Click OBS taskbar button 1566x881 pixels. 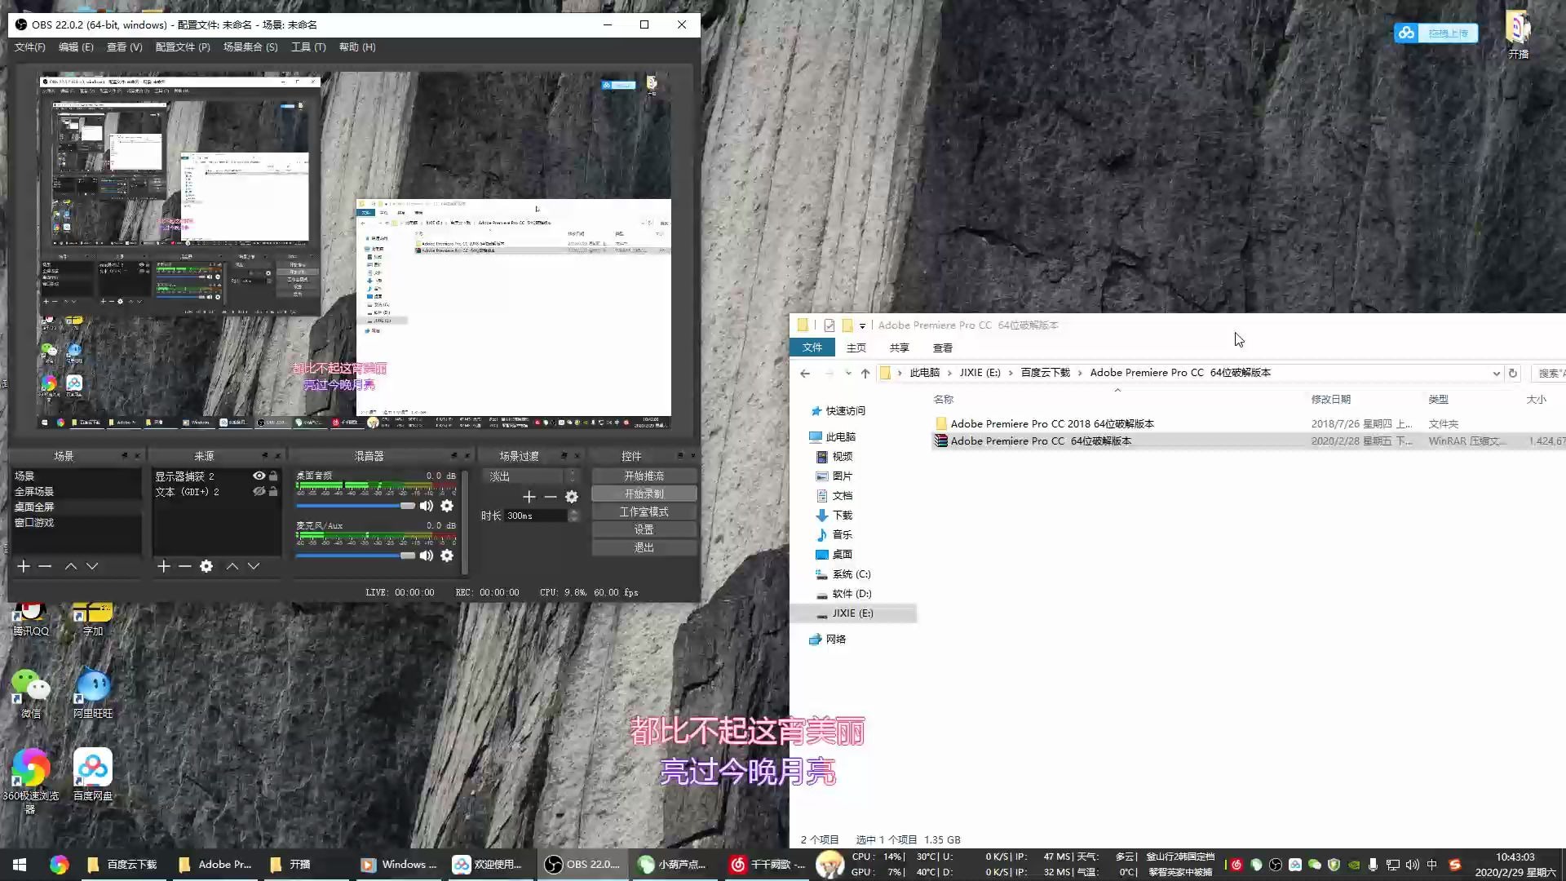pyautogui.click(x=582, y=865)
